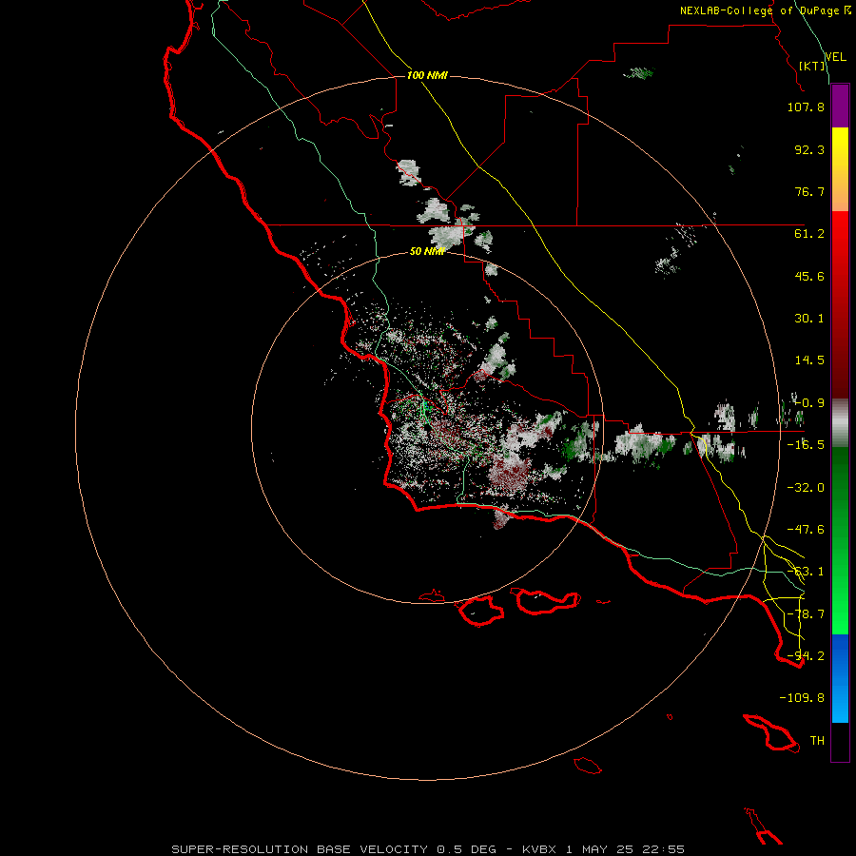Select the -109.8 scale value

click(802, 698)
